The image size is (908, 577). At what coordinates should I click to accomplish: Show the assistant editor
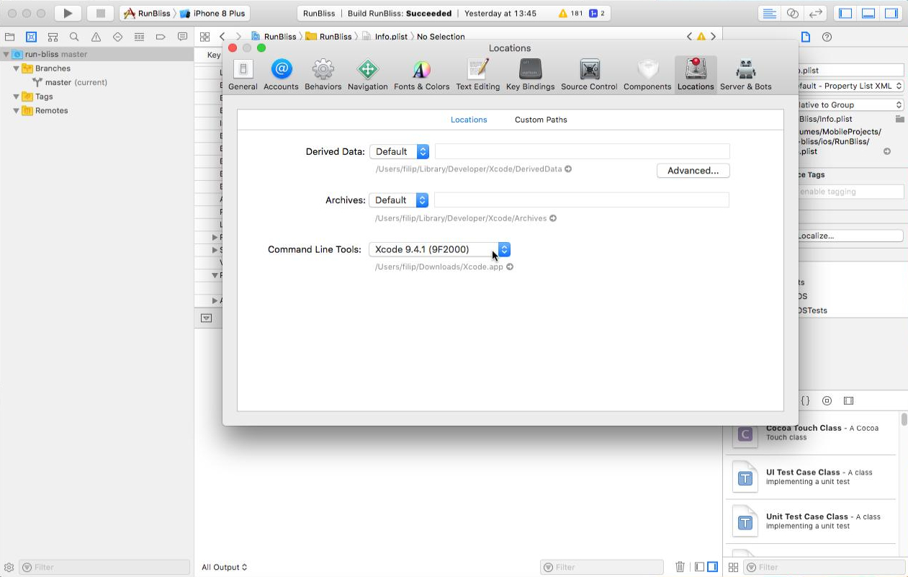(x=793, y=13)
